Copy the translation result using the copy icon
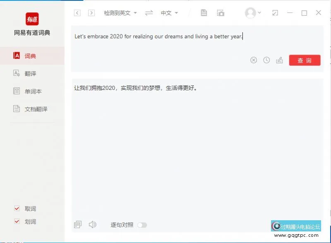The height and width of the screenshot is (243, 331). coord(77,224)
